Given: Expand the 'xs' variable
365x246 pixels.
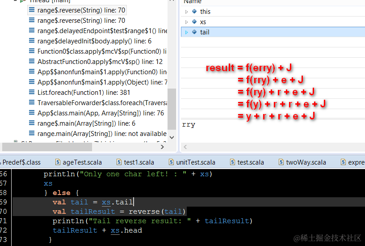Looking at the screenshot, I should (186, 22).
